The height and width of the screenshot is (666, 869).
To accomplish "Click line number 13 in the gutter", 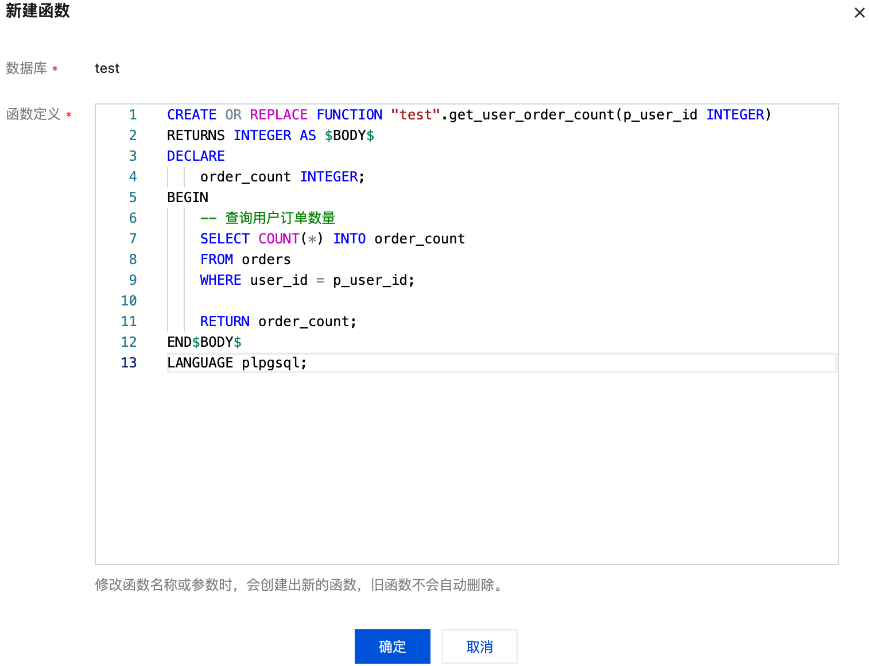I will (129, 363).
